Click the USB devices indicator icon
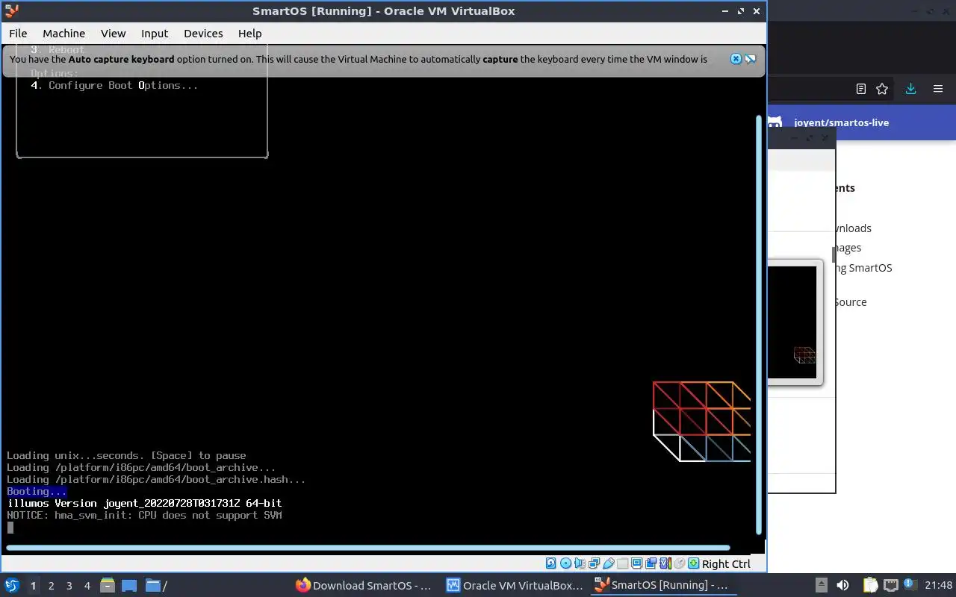Screen dimensions: 956x597 pyautogui.click(x=609, y=563)
